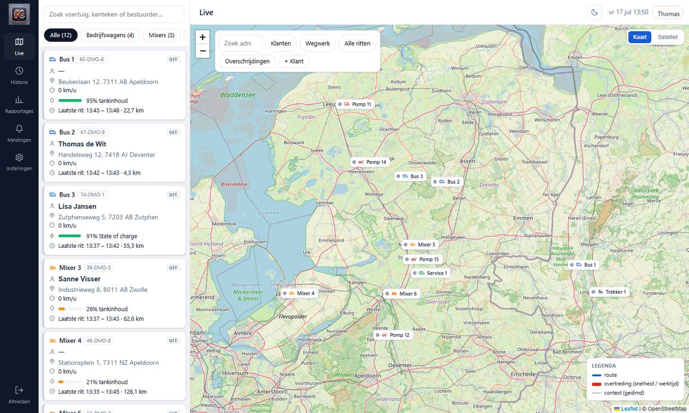Click Bus 1 tank level bar 95%
This screenshot has height=413, width=689.
70,101
